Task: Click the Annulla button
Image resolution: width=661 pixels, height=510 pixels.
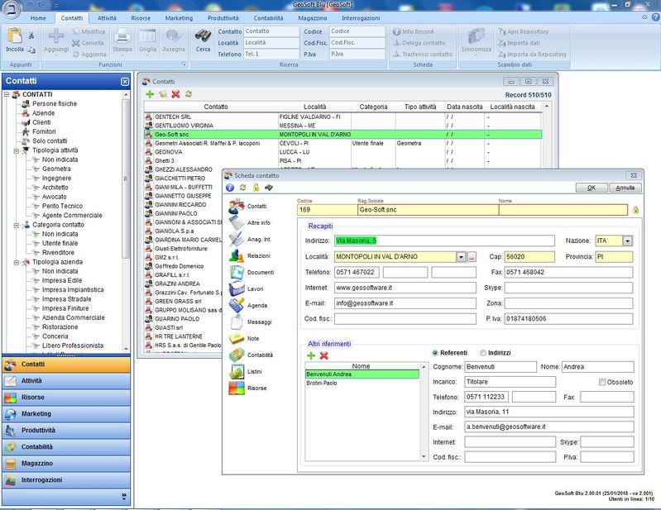Action: pyautogui.click(x=626, y=188)
